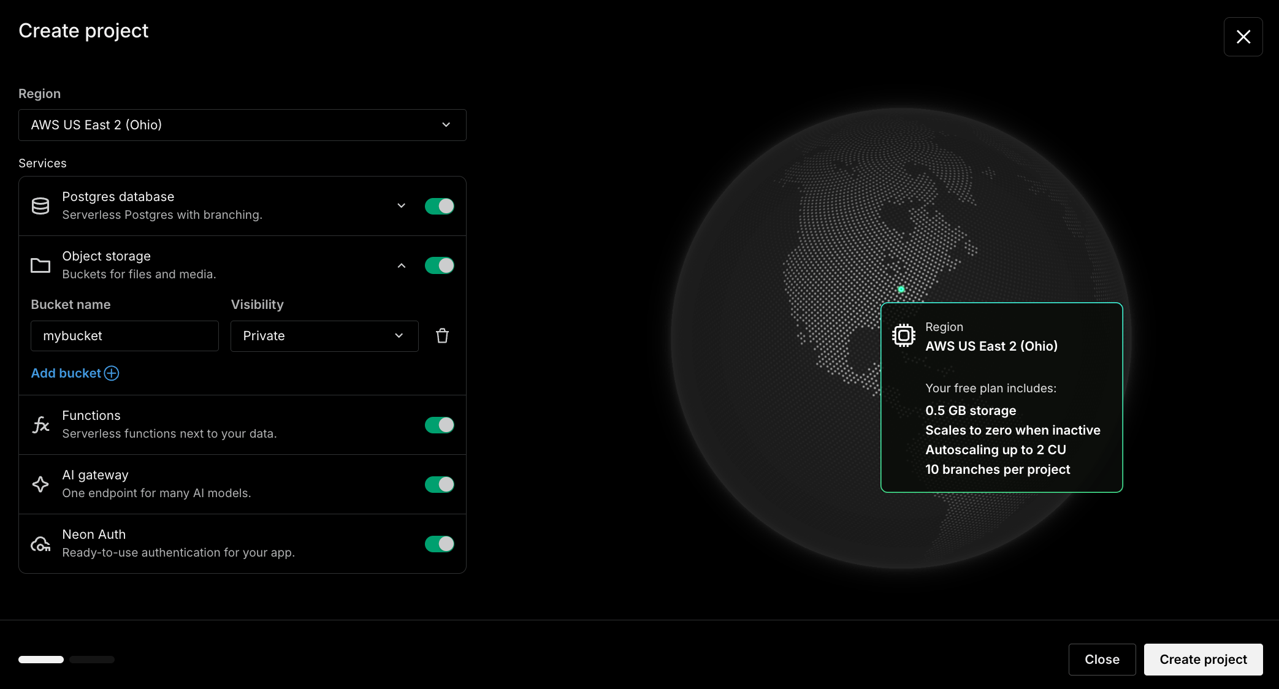
Task: Click 'Buckets for files and media.' description
Action: pos(139,274)
